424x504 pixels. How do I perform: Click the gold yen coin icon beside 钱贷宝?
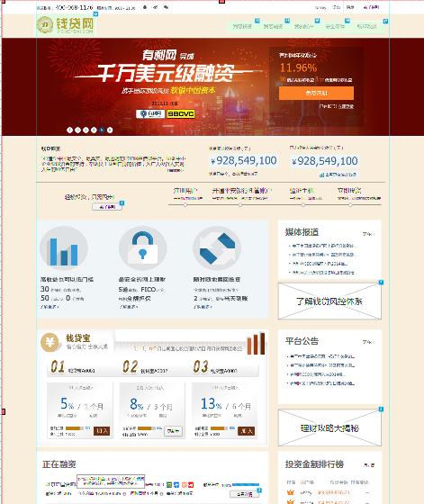coord(50,342)
